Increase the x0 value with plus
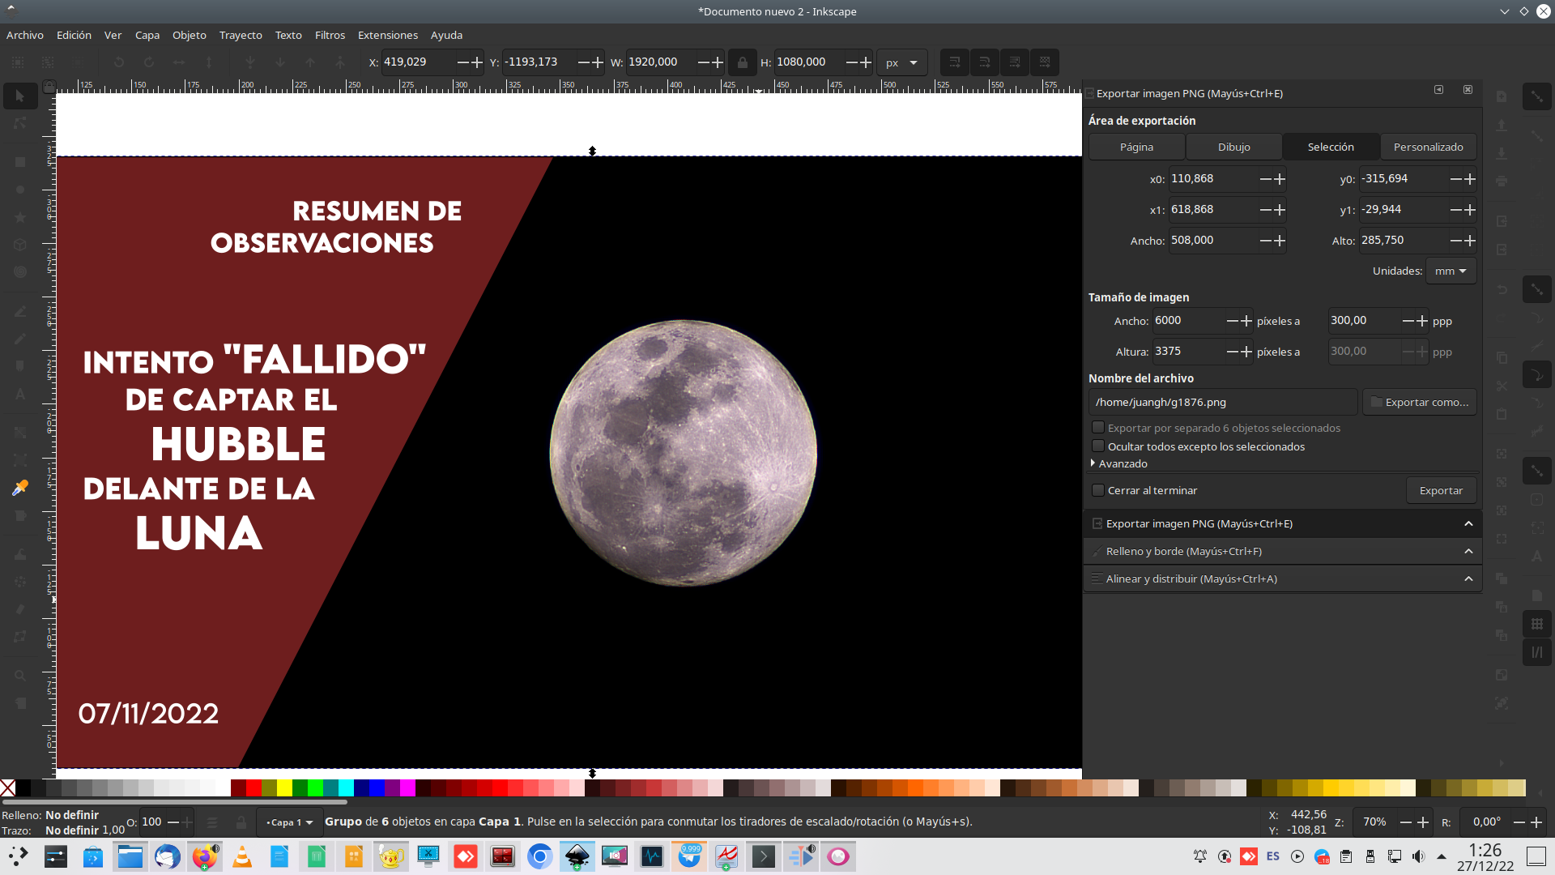This screenshot has height=875, width=1555. point(1280,179)
